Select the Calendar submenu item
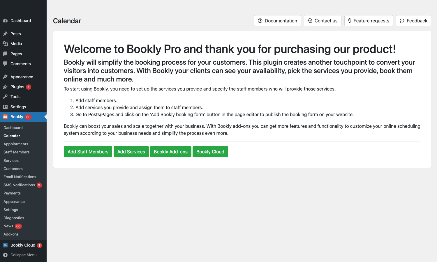This screenshot has width=437, height=262. (23, 136)
